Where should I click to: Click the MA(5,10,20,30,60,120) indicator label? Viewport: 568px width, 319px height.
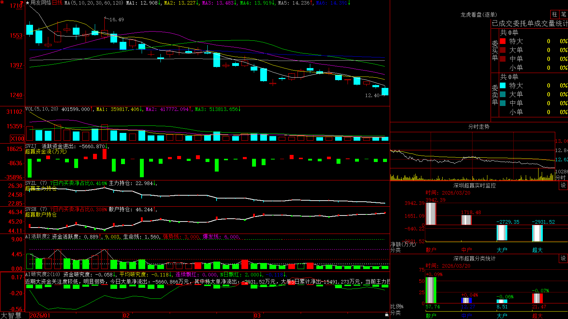pos(94,3)
